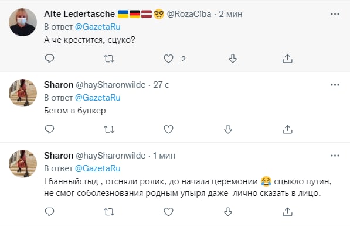Image resolution: width=350 pixels, height=227 pixels.
Task: Share the 'Бегом в бункер' tweet
Action: pos(287,129)
